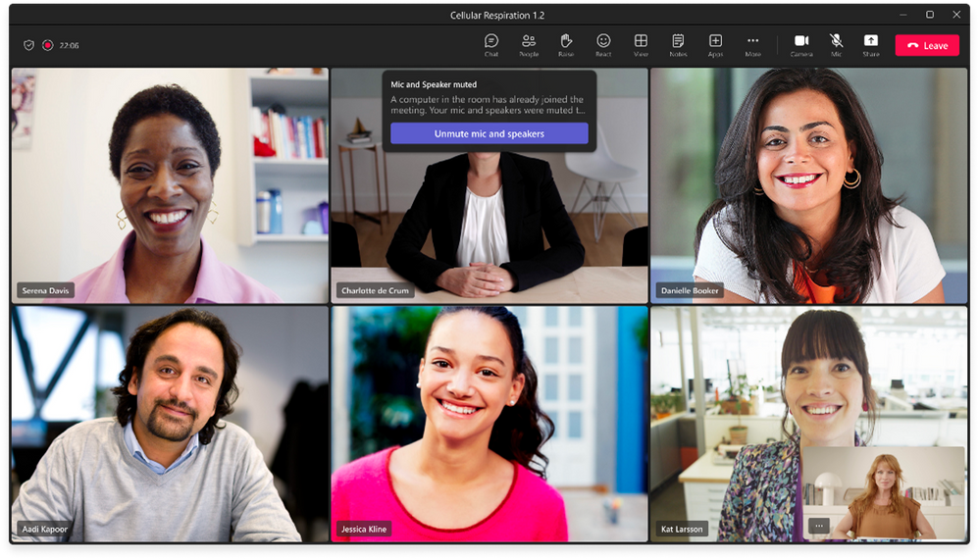Change the meeting View layout
This screenshot has width=979, height=559.
641,45
